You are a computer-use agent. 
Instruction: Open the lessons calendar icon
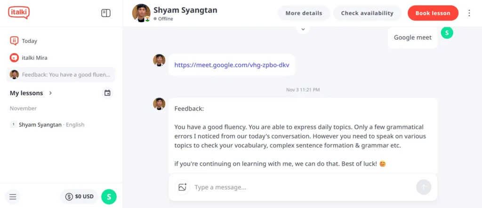pos(107,93)
